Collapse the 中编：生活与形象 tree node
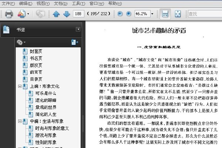 coord(20,121)
